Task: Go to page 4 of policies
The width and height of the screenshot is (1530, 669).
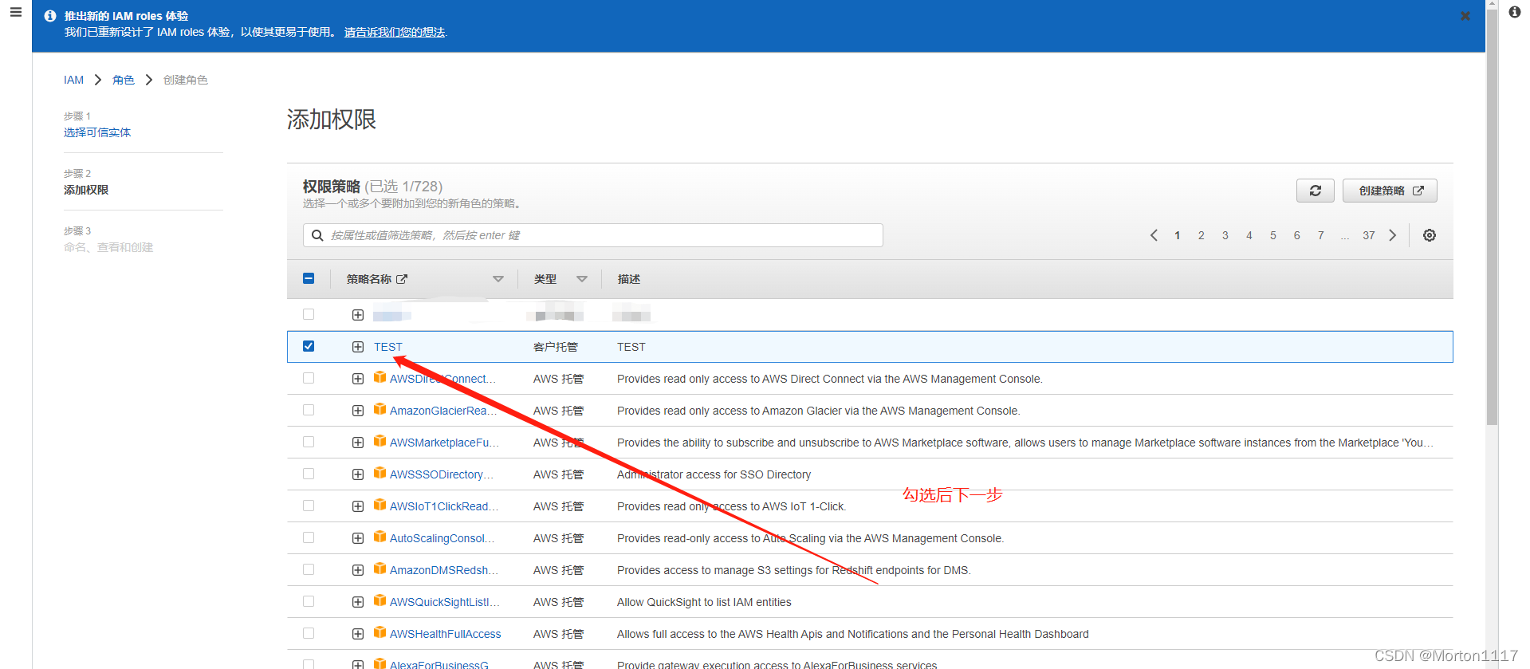Action: pyautogui.click(x=1249, y=235)
